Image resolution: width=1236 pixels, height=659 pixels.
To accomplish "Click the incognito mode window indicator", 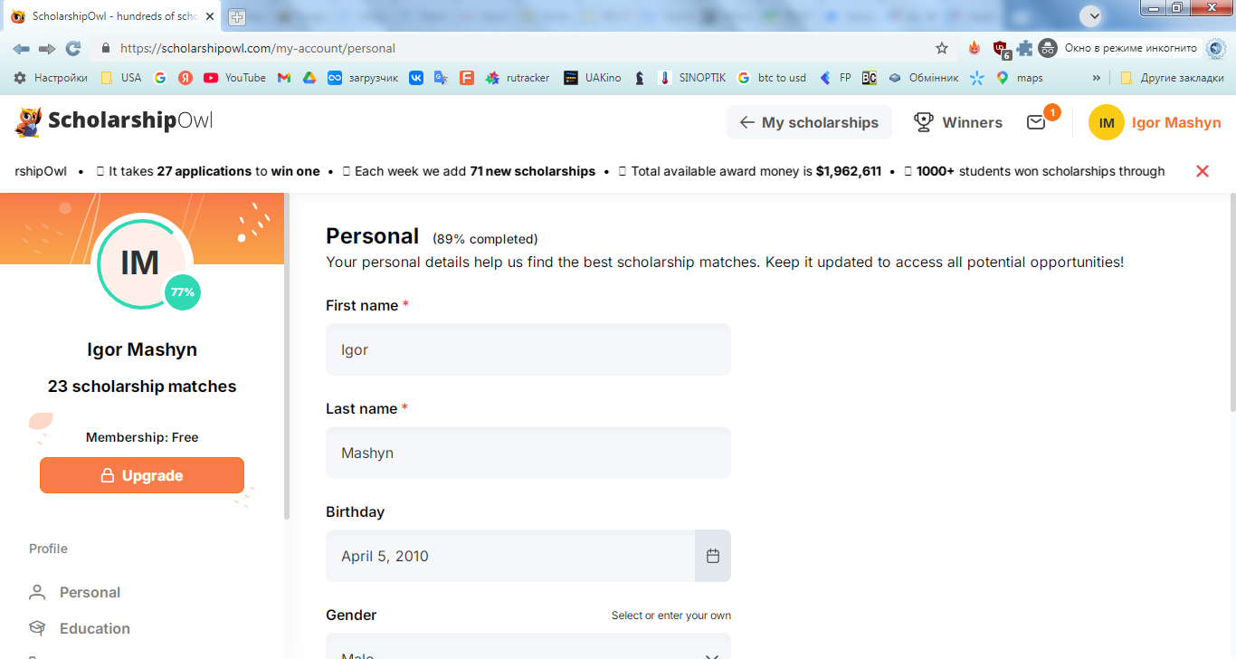I will [1118, 48].
